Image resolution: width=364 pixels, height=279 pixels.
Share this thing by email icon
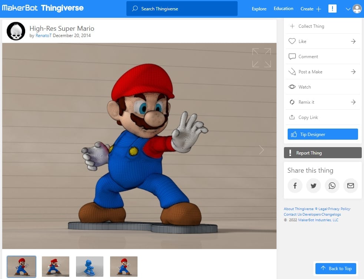351,186
